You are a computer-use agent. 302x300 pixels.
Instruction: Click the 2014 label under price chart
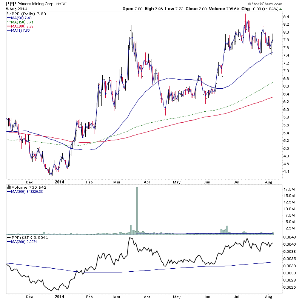point(60,182)
